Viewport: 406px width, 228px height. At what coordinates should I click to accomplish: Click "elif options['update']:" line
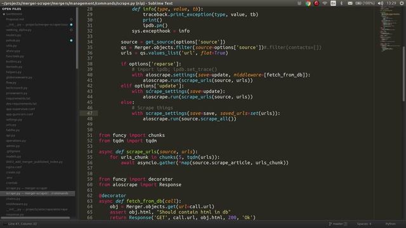[x=152, y=86]
